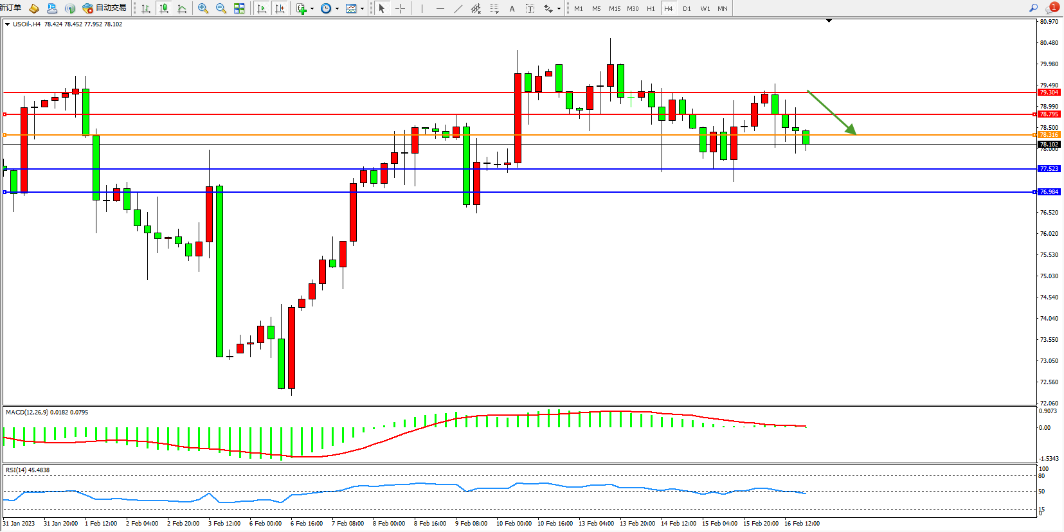1064x532 pixels.
Task: Select the Crosshair tool
Action: [x=400, y=8]
